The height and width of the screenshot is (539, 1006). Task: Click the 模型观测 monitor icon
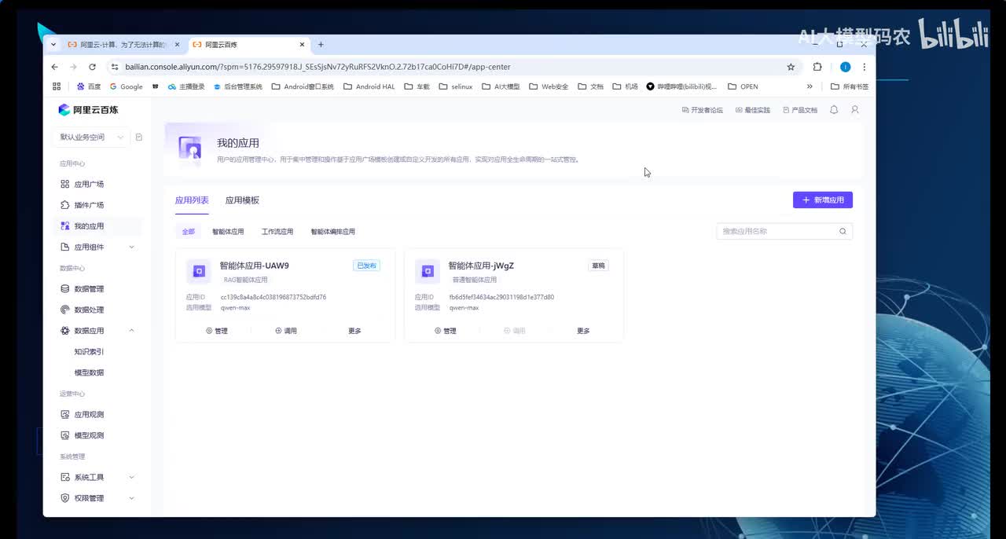pos(65,435)
